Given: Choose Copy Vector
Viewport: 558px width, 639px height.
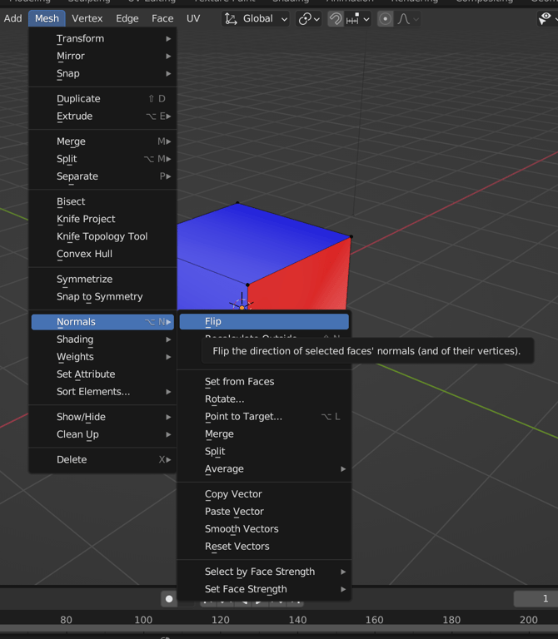Looking at the screenshot, I should pos(264,494).
